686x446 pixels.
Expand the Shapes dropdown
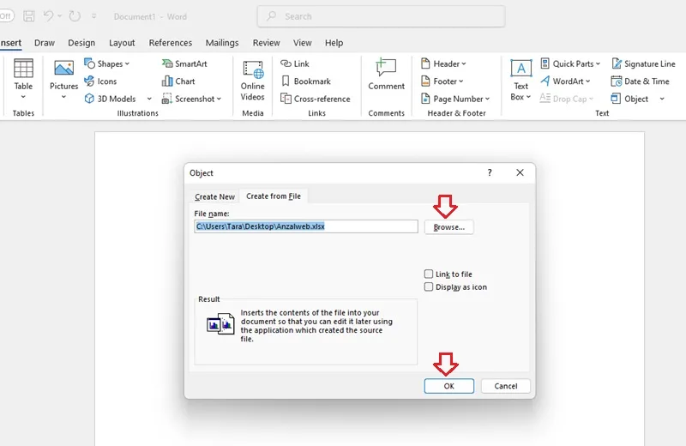pyautogui.click(x=107, y=63)
